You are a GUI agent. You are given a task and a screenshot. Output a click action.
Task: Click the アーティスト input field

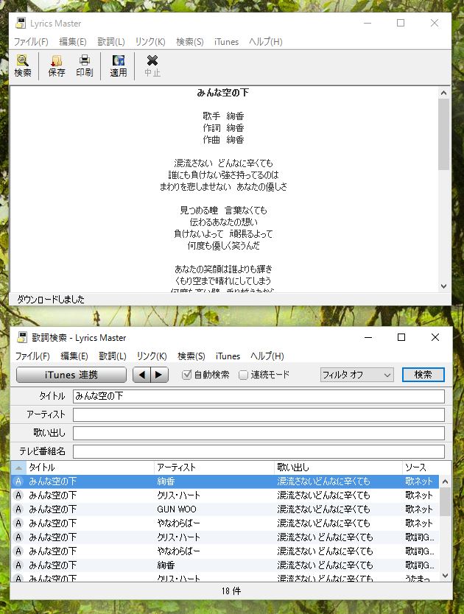pos(259,414)
